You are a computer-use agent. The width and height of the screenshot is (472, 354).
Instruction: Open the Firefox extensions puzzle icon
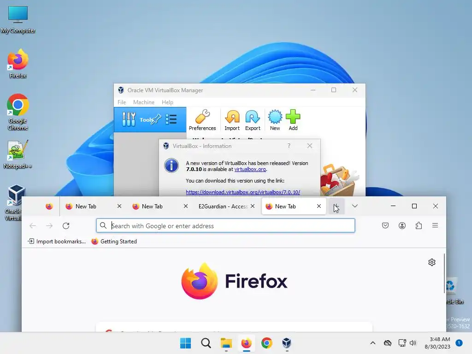click(x=419, y=225)
